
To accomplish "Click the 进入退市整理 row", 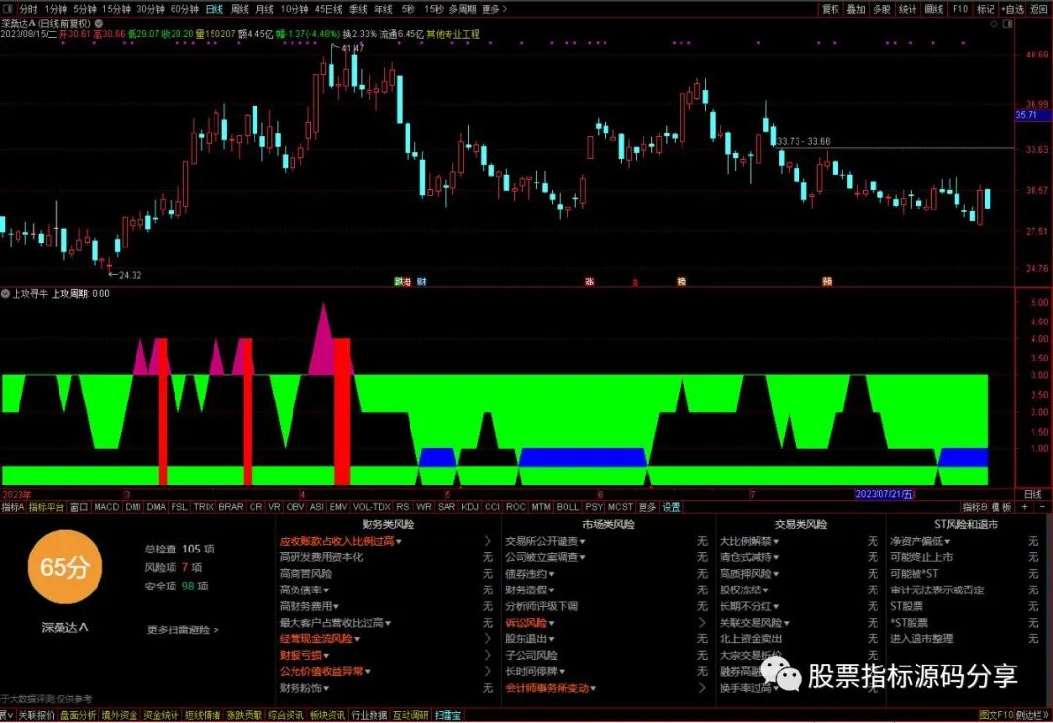I will pyautogui.click(x=964, y=639).
